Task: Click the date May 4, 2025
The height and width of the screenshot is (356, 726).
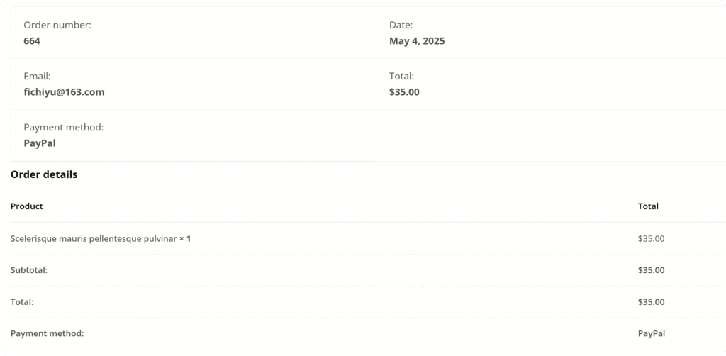Action: pyautogui.click(x=417, y=41)
